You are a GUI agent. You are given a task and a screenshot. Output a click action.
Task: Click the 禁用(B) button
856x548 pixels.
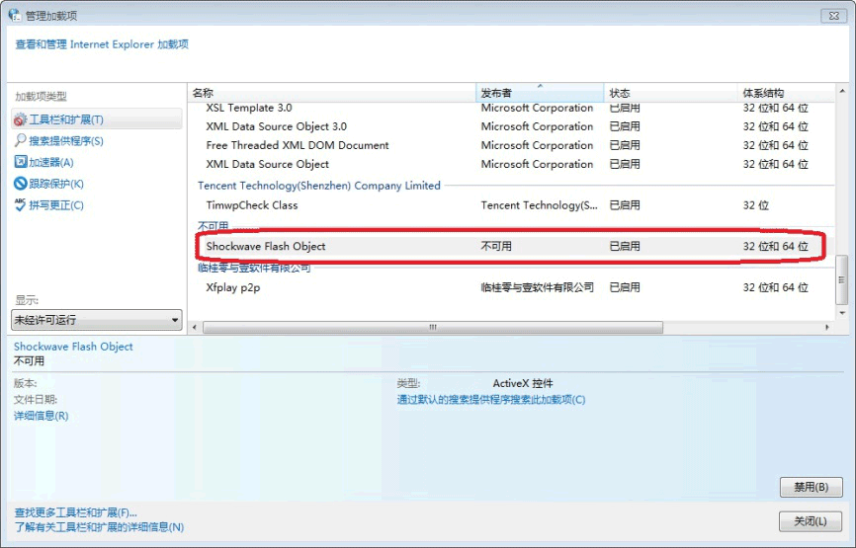click(811, 487)
